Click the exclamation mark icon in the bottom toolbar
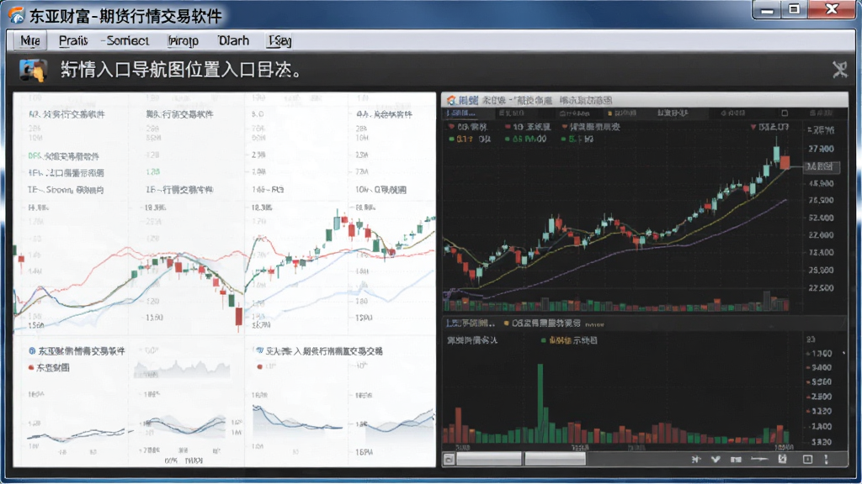862x484 pixels. (x=827, y=460)
